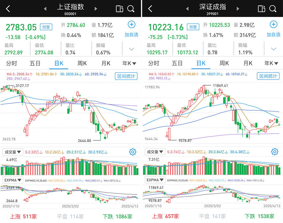Select 日K tab in 深证成指 panel
The width and height of the screenshot is (283, 223).
(x=201, y=63)
